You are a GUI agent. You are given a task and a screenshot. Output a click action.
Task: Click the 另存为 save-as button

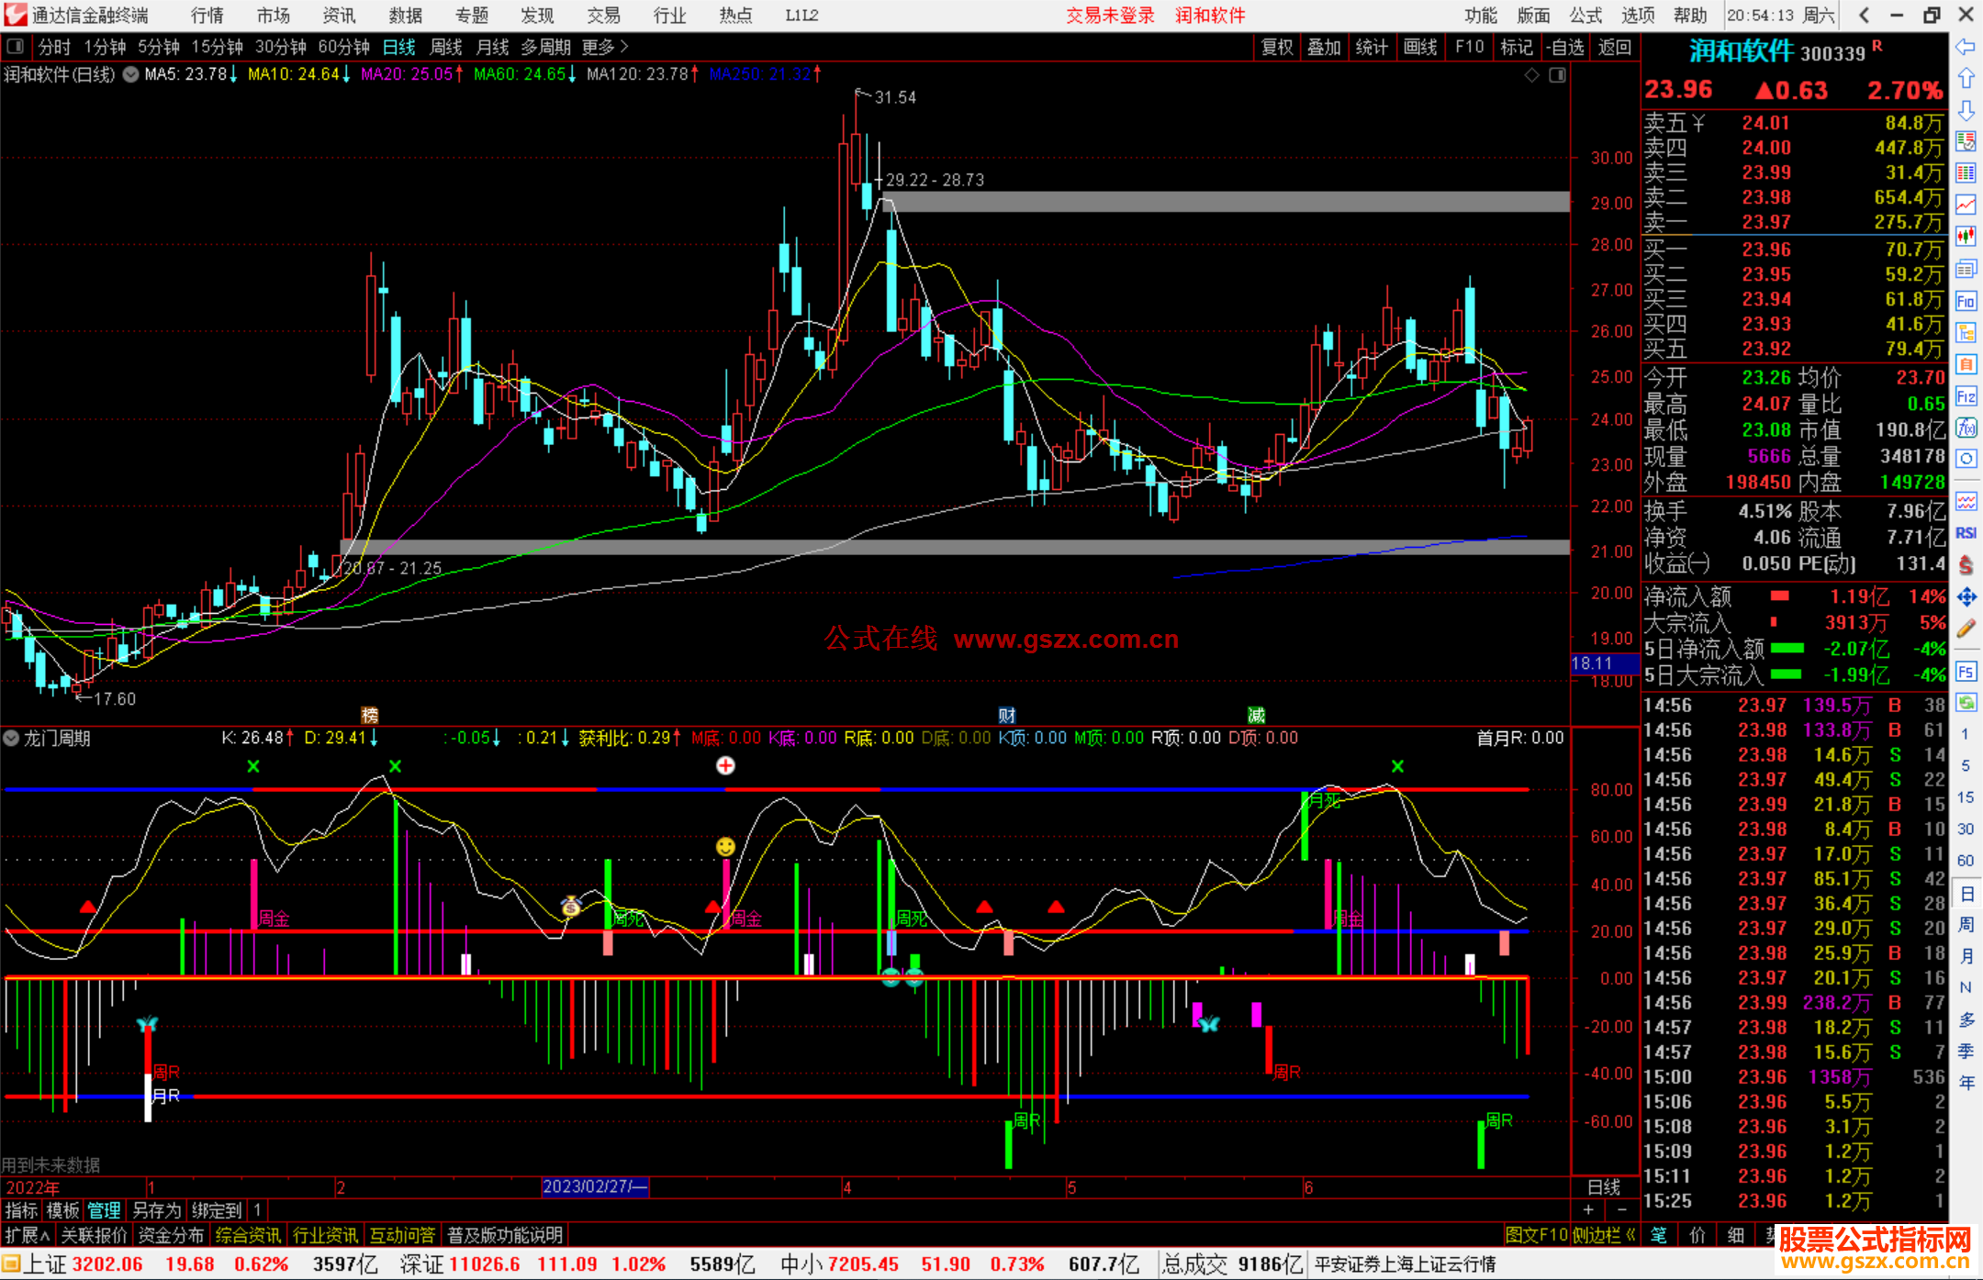tap(156, 1210)
